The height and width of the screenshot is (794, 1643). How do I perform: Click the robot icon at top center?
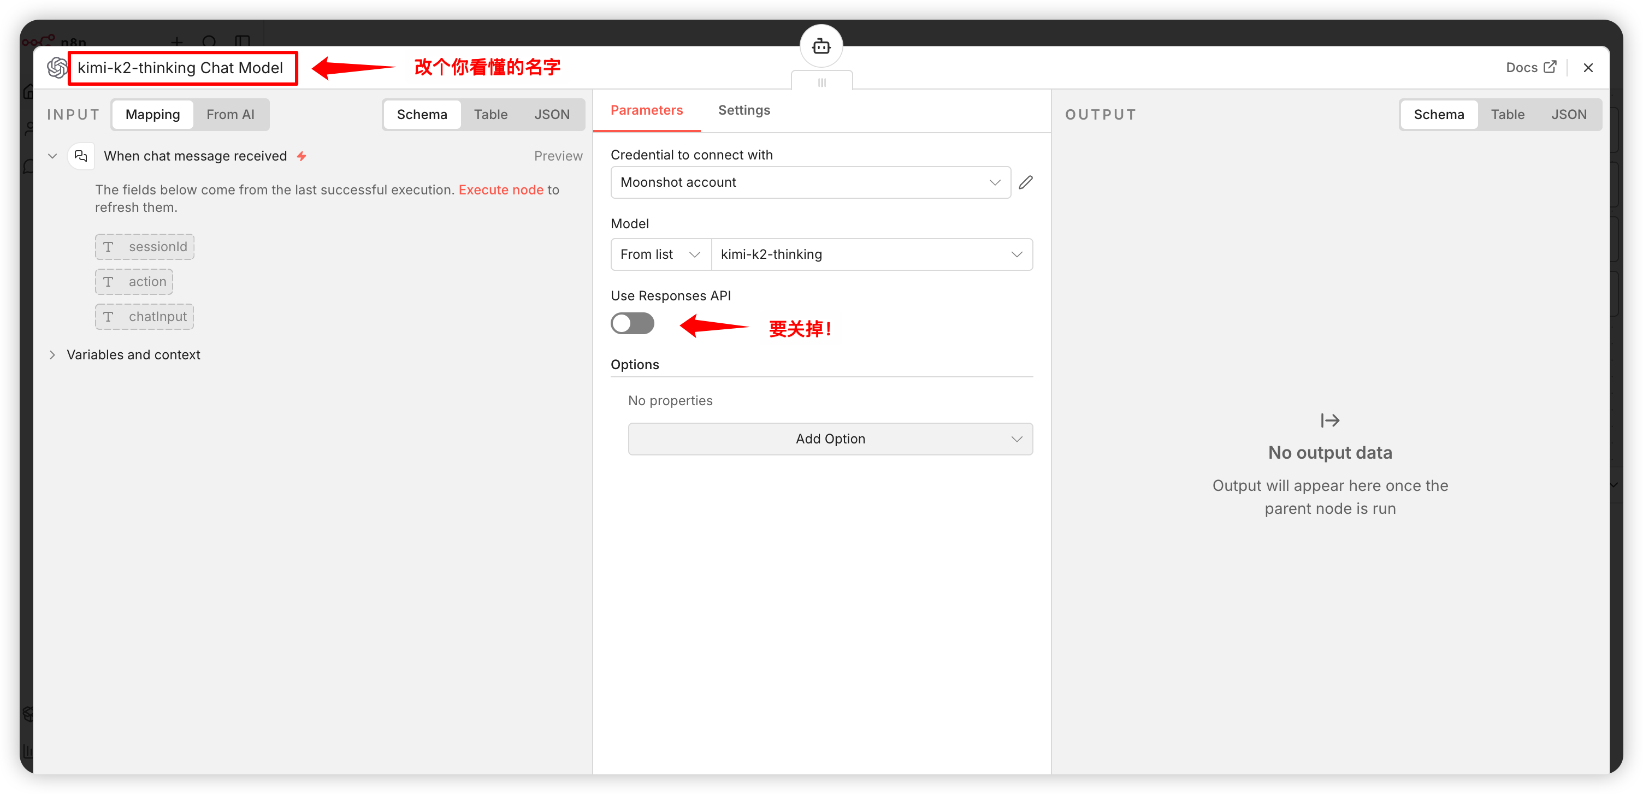coord(821,46)
